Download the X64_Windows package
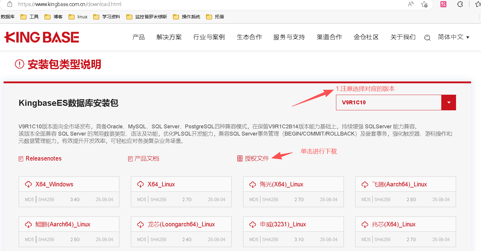Screen dimensions: 481x251 54,184
